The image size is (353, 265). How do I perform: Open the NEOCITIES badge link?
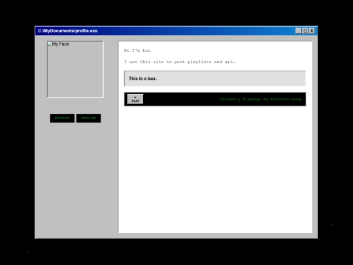coord(62,118)
